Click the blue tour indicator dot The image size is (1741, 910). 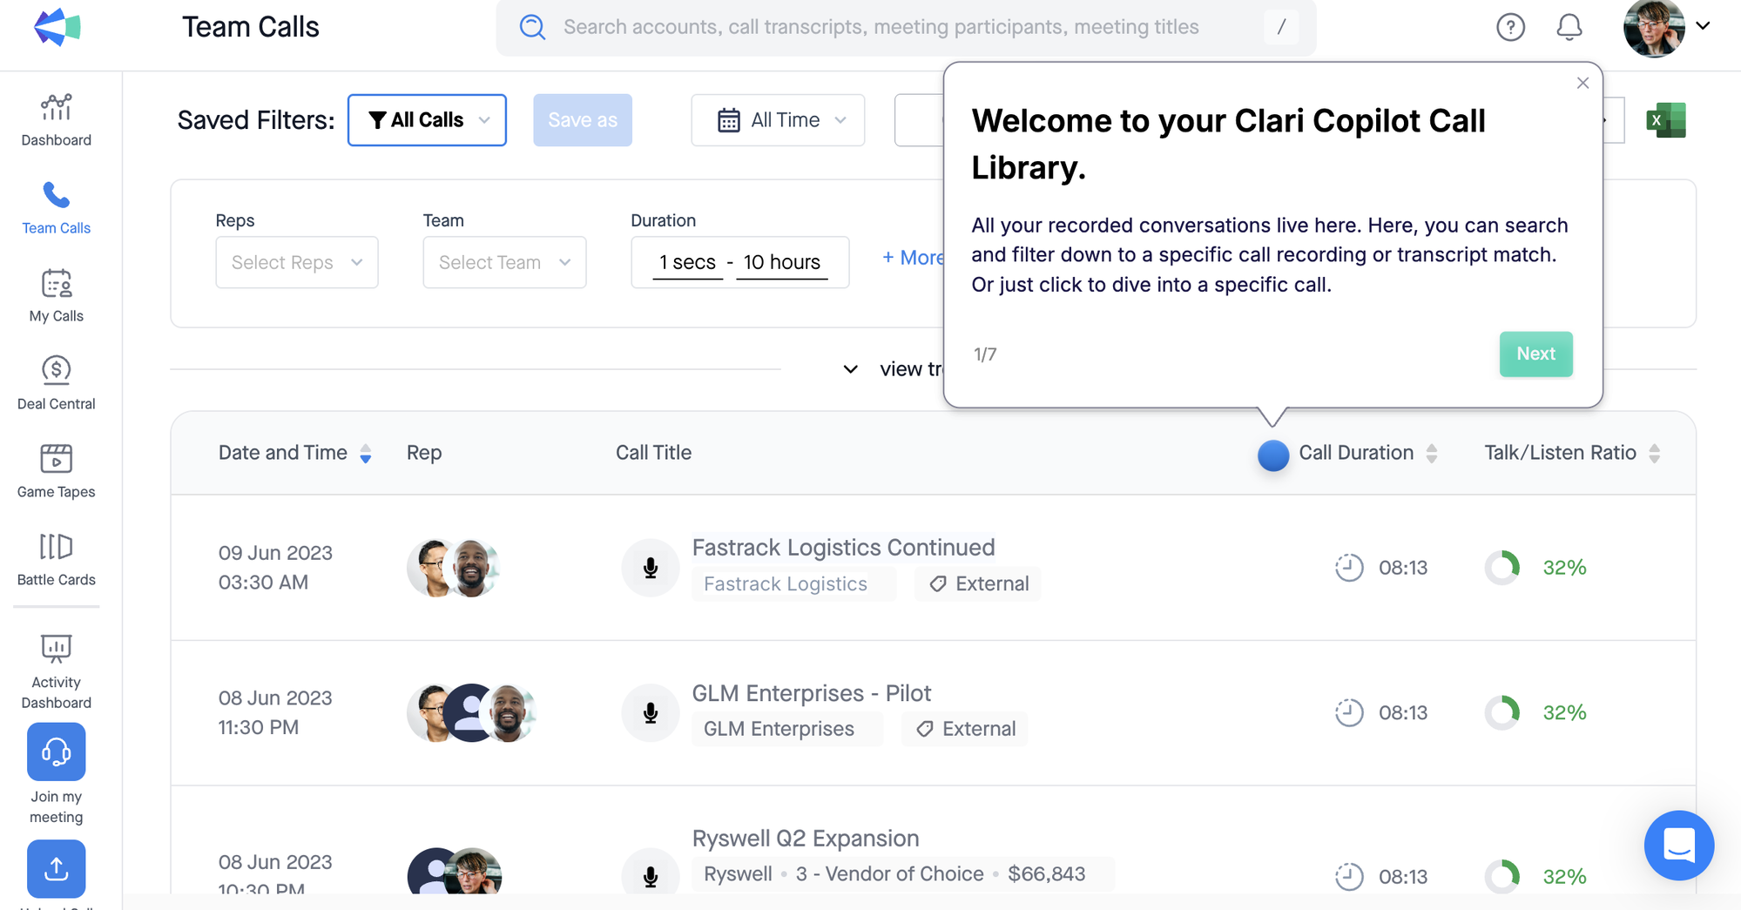(1272, 455)
